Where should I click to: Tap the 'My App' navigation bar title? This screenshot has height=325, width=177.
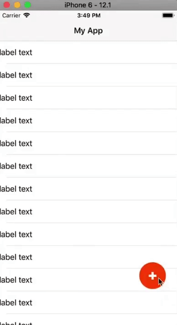pos(88,30)
